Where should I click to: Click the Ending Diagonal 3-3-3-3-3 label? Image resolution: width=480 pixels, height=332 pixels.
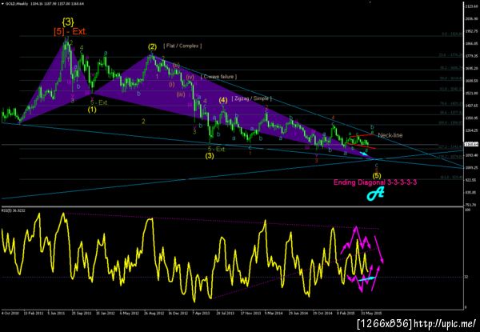point(375,182)
